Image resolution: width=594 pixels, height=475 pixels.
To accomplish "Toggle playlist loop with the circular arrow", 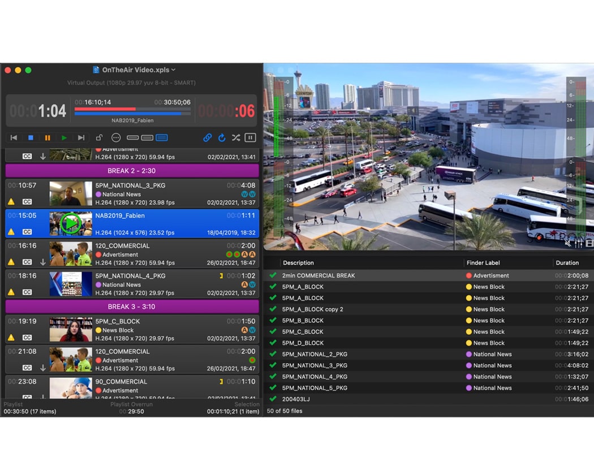I will (222, 137).
